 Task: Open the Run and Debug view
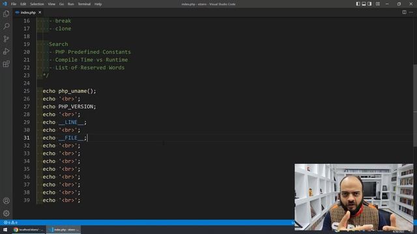pyautogui.click(x=6, y=51)
